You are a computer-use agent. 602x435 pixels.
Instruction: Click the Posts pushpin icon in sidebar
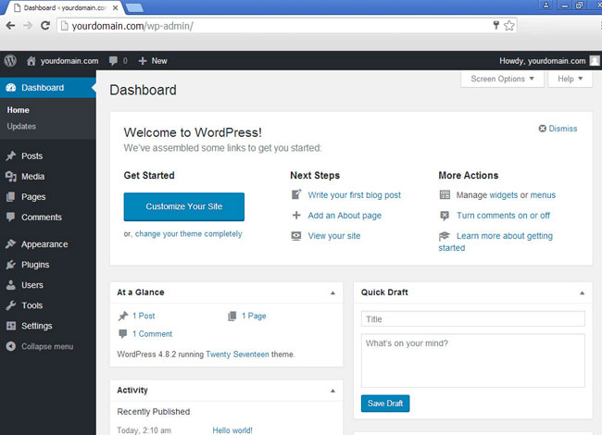11,155
